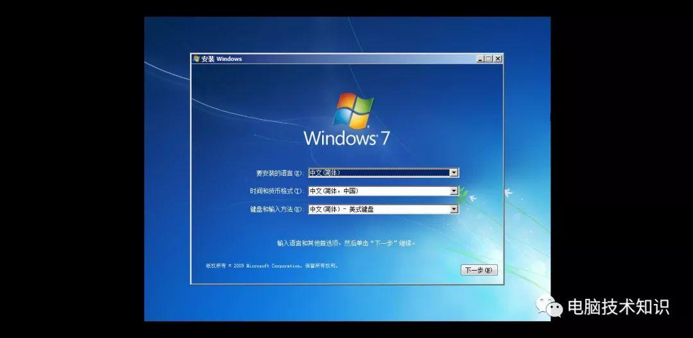The height and width of the screenshot is (338, 693).
Task: Click the 安装 Windows title bar icon
Action: tap(196, 59)
